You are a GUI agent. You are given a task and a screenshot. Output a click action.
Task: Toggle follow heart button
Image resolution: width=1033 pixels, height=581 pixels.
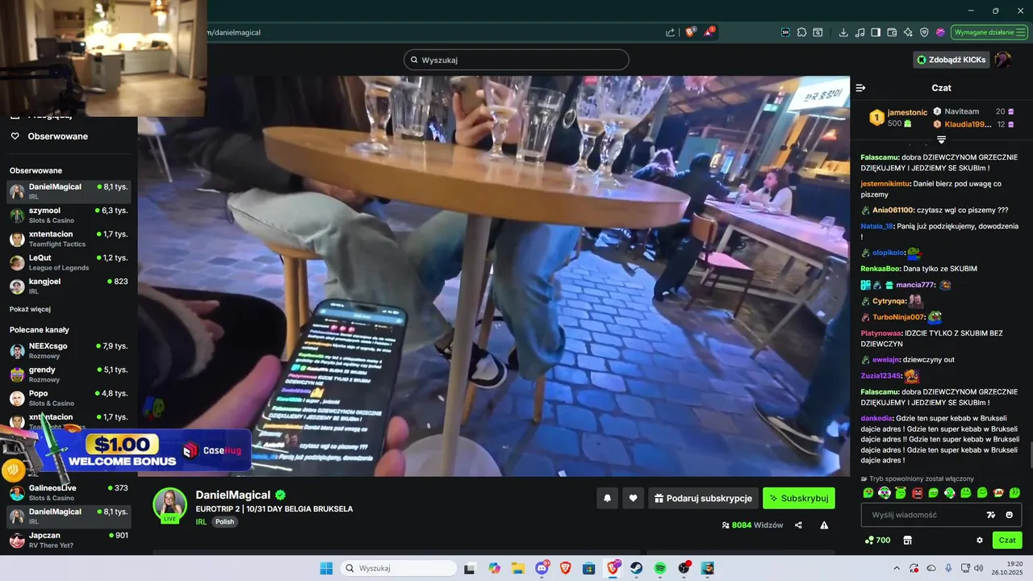coord(633,499)
